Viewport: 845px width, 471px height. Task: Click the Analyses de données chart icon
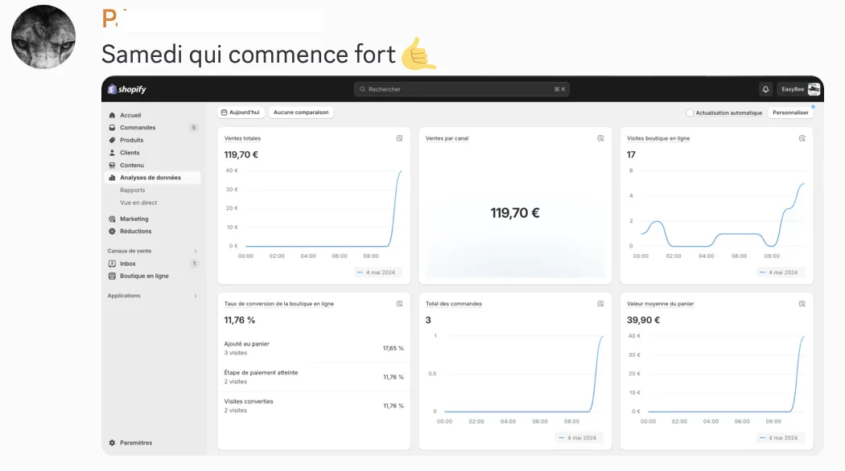(112, 178)
